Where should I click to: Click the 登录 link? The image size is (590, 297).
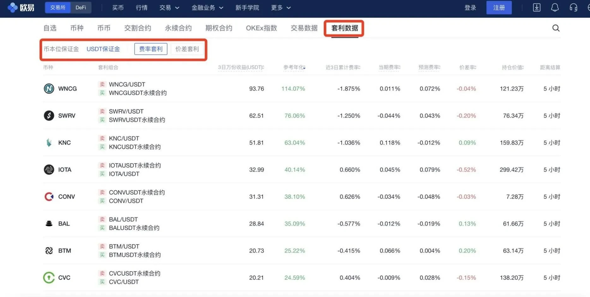pos(470,8)
